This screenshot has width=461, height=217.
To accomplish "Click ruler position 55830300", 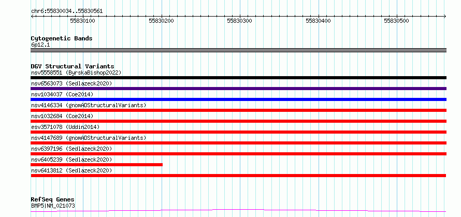I will (x=240, y=21).
